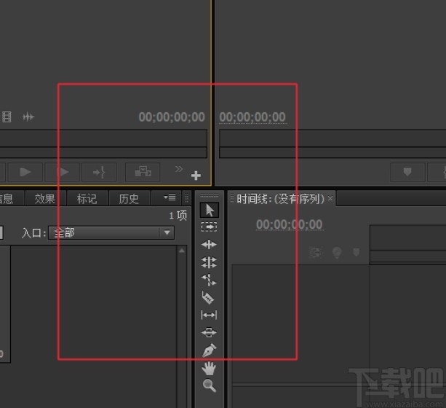The image size is (446, 408).
Task: Click the Go to Out point button
Action: (x=99, y=172)
